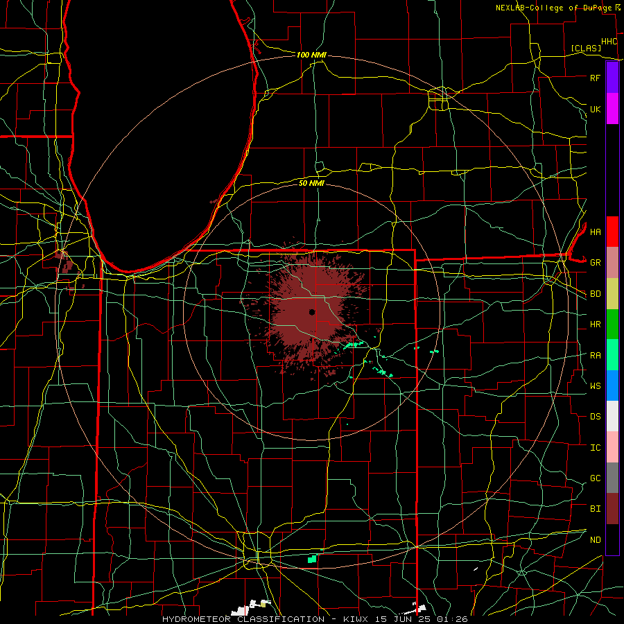Click the HA legend label

pyautogui.click(x=595, y=232)
